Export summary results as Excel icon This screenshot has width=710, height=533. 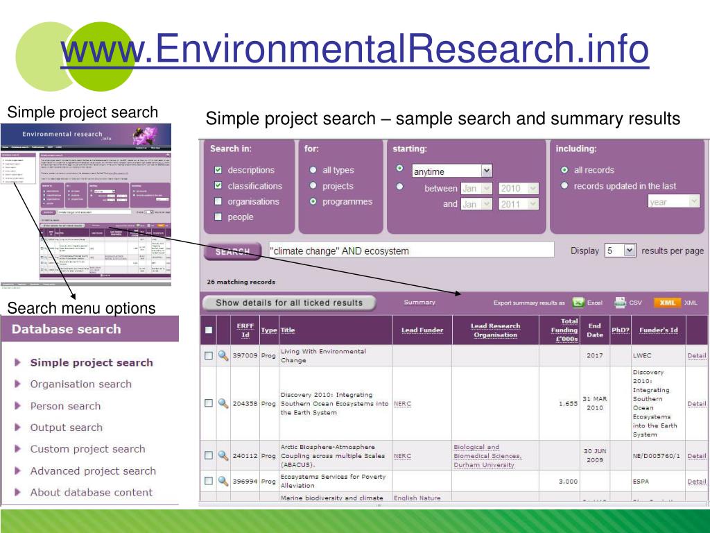pos(578,303)
